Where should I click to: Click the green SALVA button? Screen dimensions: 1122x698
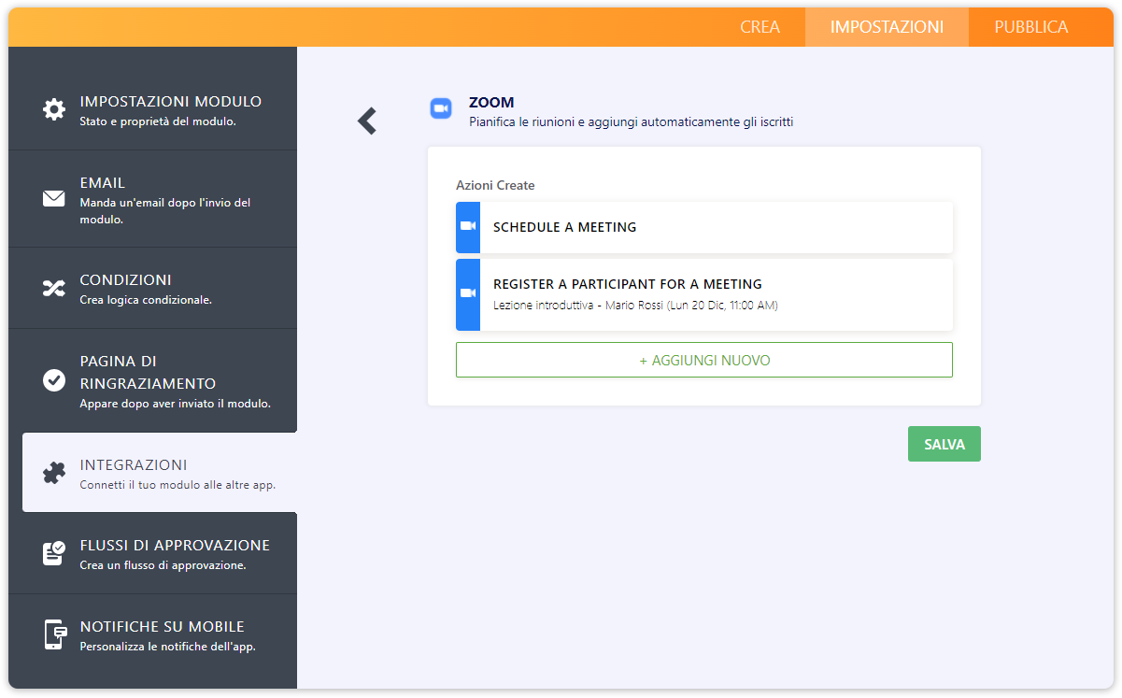pyautogui.click(x=944, y=445)
